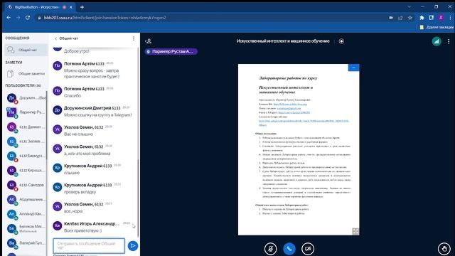Viewport: 455px width, 256px height.
Task: Click the meeting title Искусственный интеллект и машинное обучение
Action: [x=283, y=41]
